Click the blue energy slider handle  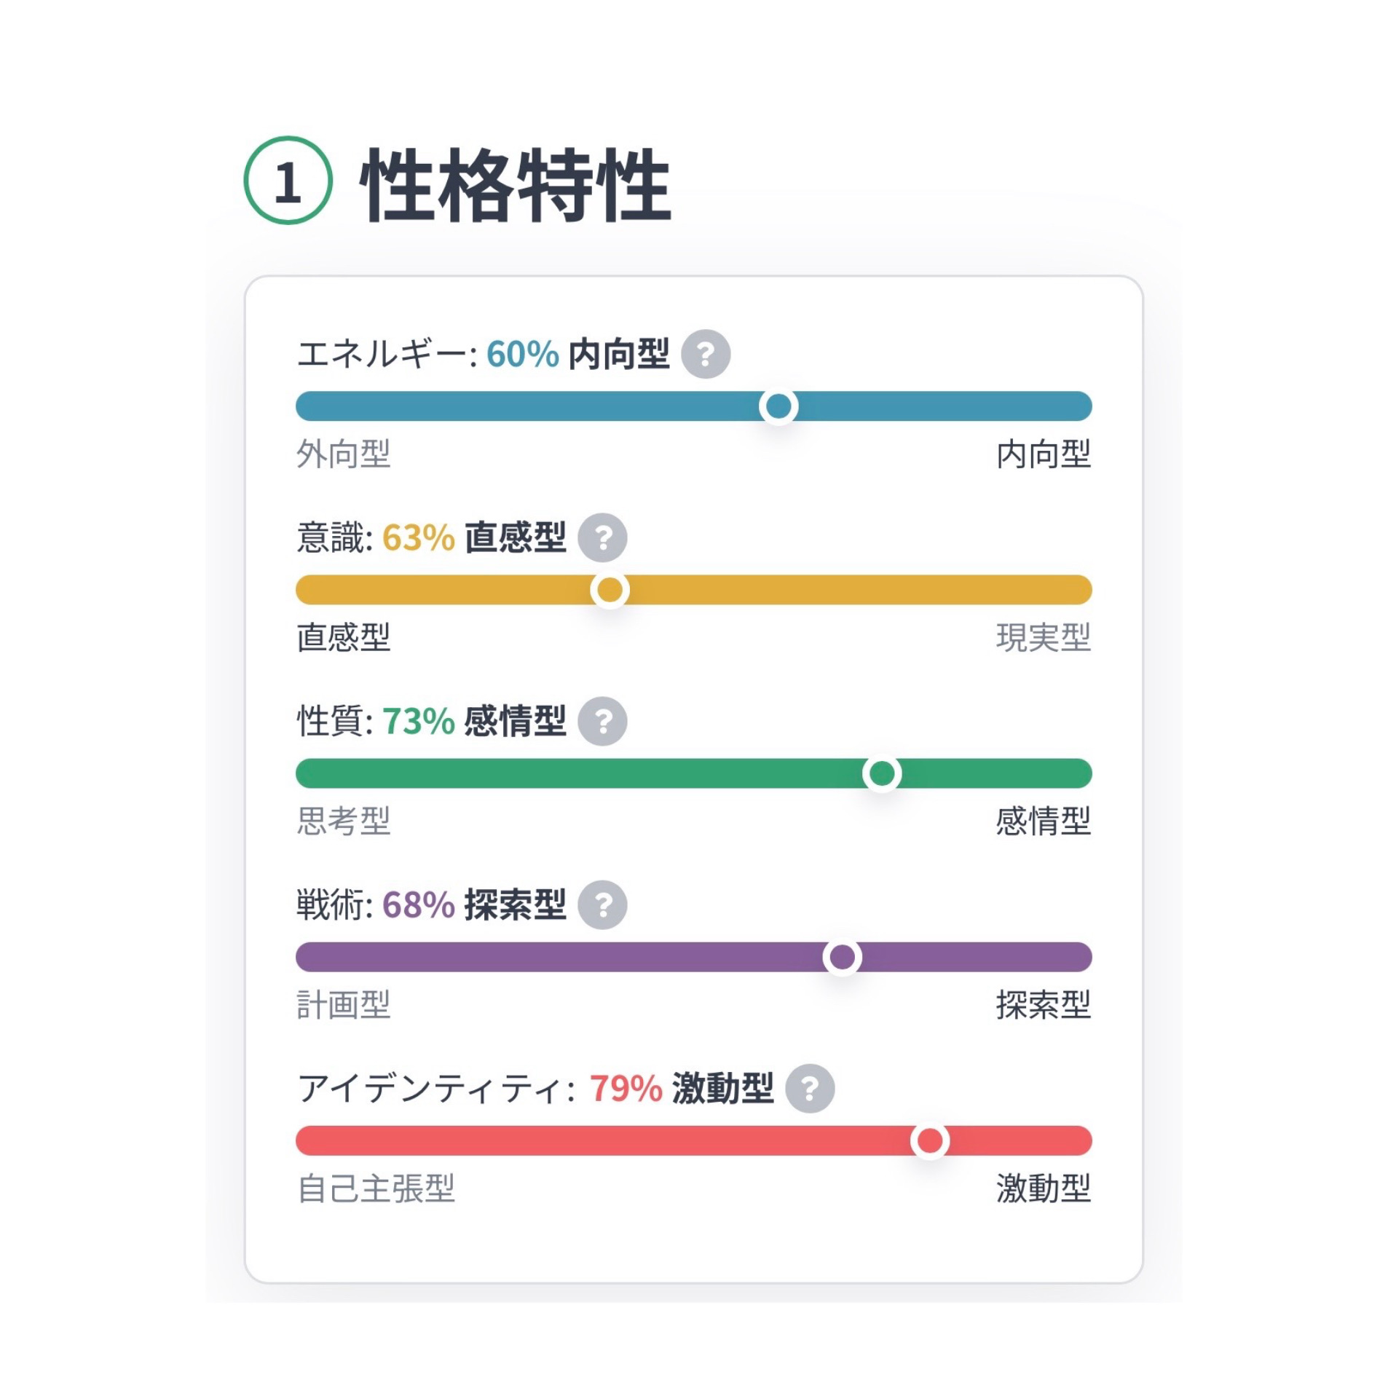click(x=778, y=406)
